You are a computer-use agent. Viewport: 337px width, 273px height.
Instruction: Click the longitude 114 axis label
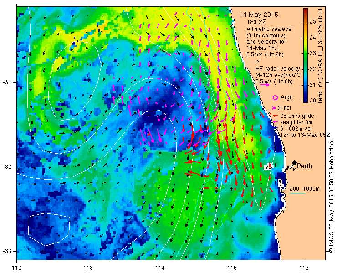click(x=160, y=268)
